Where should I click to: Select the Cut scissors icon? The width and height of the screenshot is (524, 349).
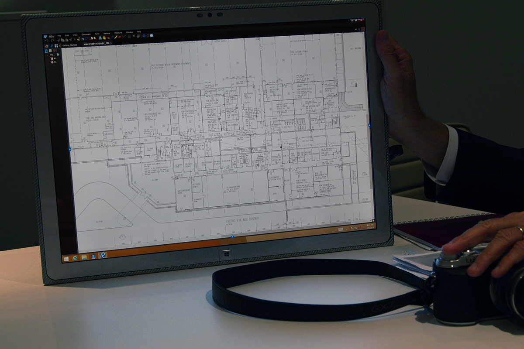(x=59, y=40)
